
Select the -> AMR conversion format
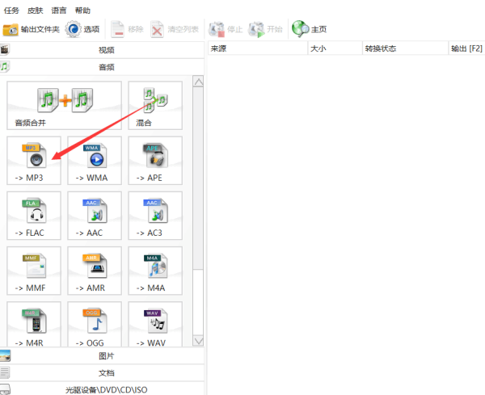click(x=95, y=271)
